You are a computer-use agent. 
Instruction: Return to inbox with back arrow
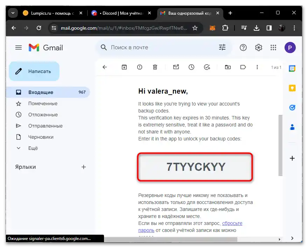105,67
